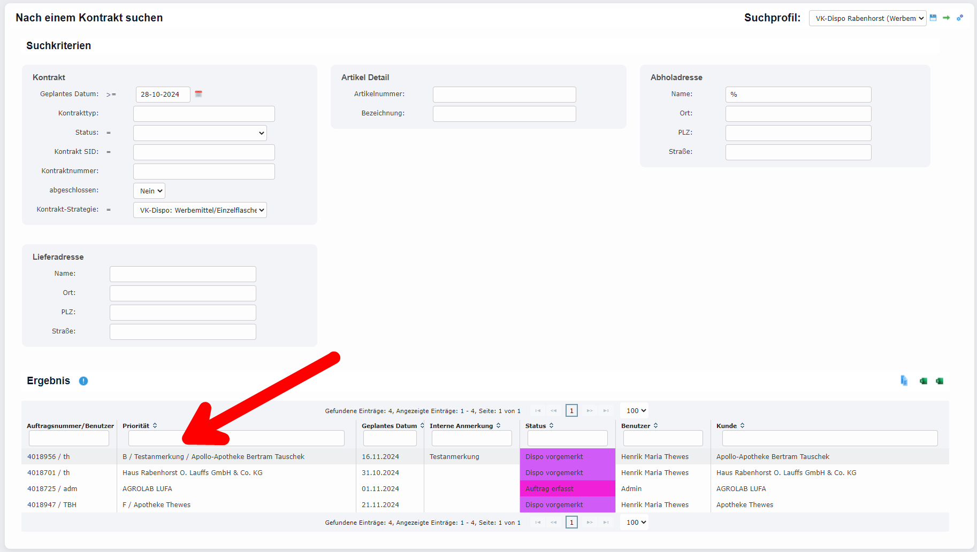Click the Auftrag erfasst status cell
977x552 pixels.
[x=567, y=489]
